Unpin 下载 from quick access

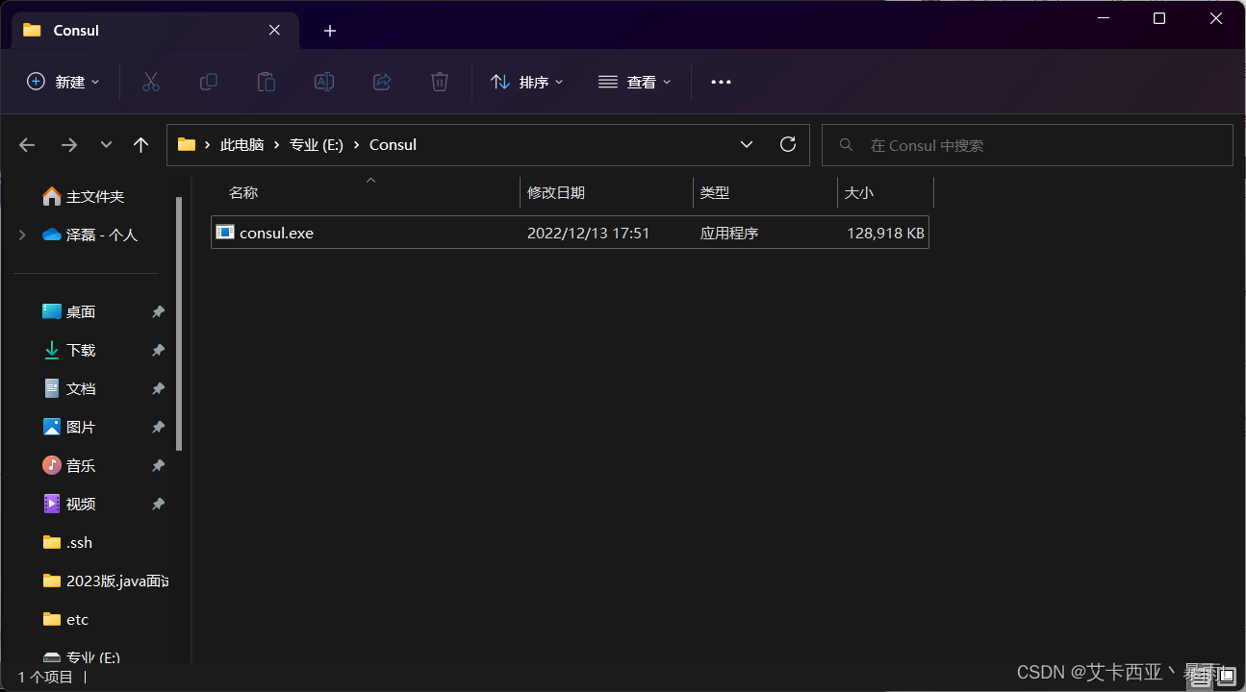158,350
